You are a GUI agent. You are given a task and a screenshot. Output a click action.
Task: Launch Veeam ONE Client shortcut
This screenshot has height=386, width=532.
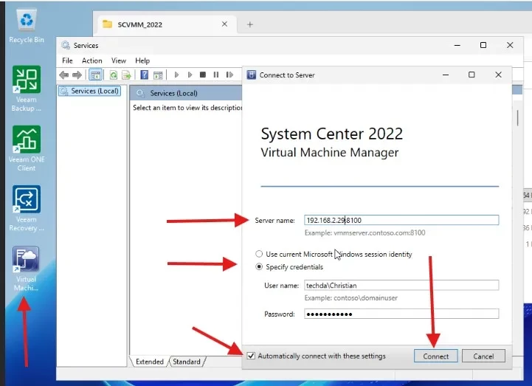(x=27, y=148)
